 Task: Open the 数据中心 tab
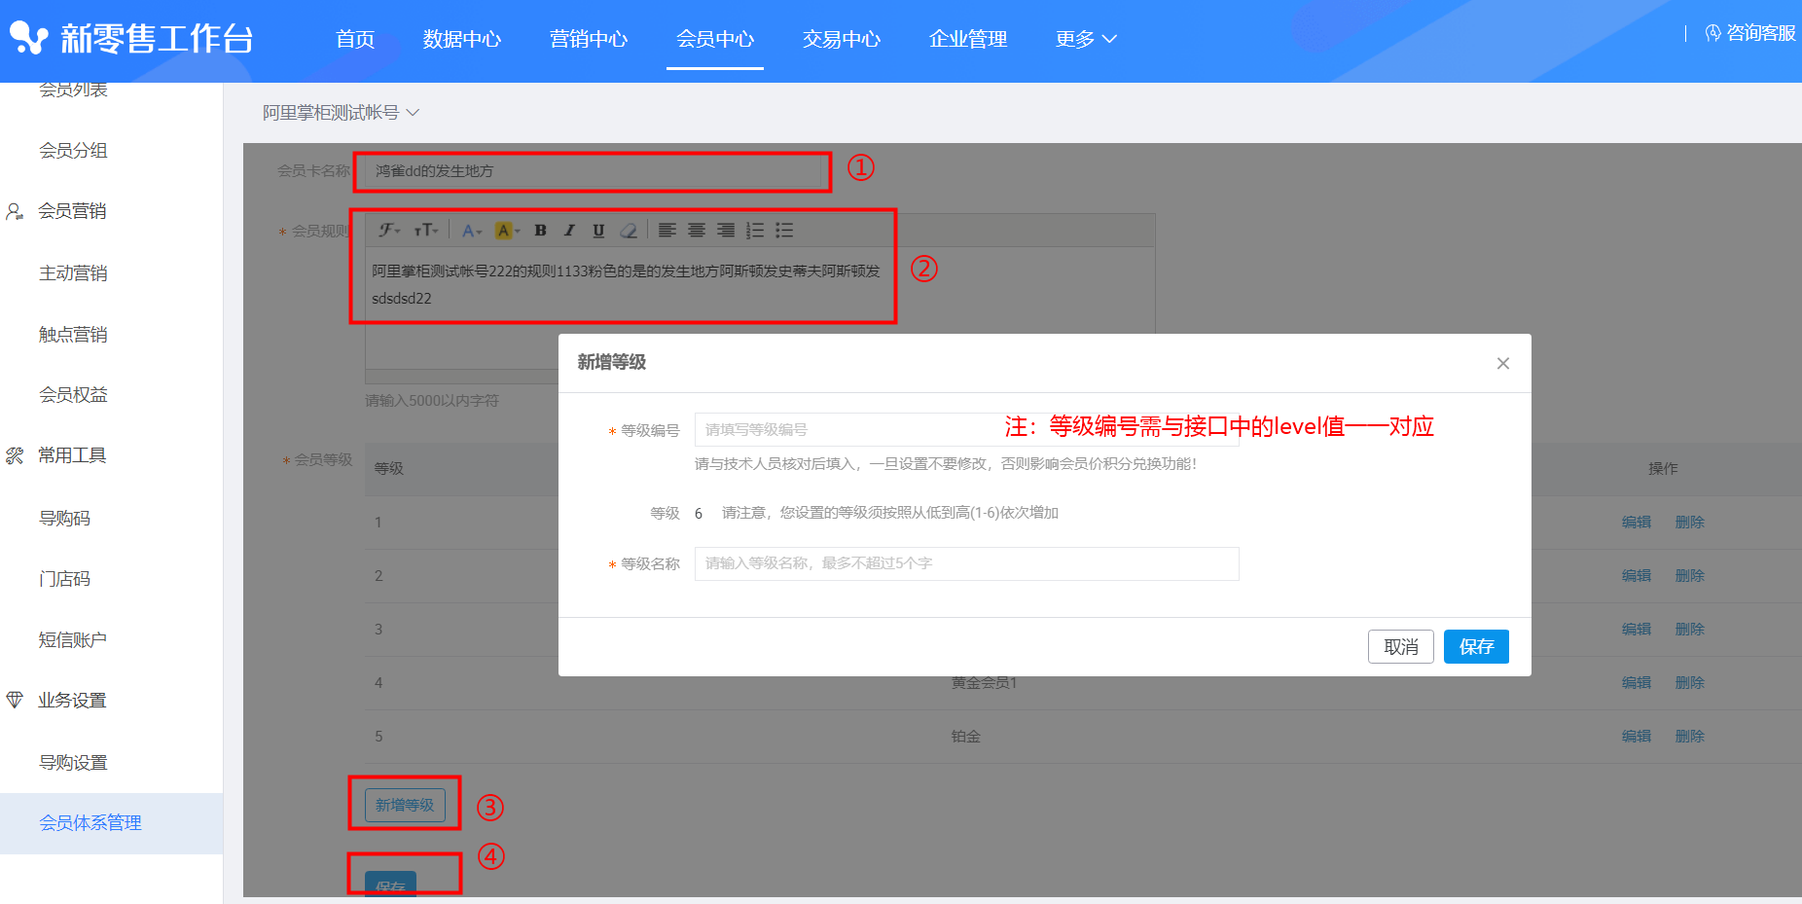[462, 39]
